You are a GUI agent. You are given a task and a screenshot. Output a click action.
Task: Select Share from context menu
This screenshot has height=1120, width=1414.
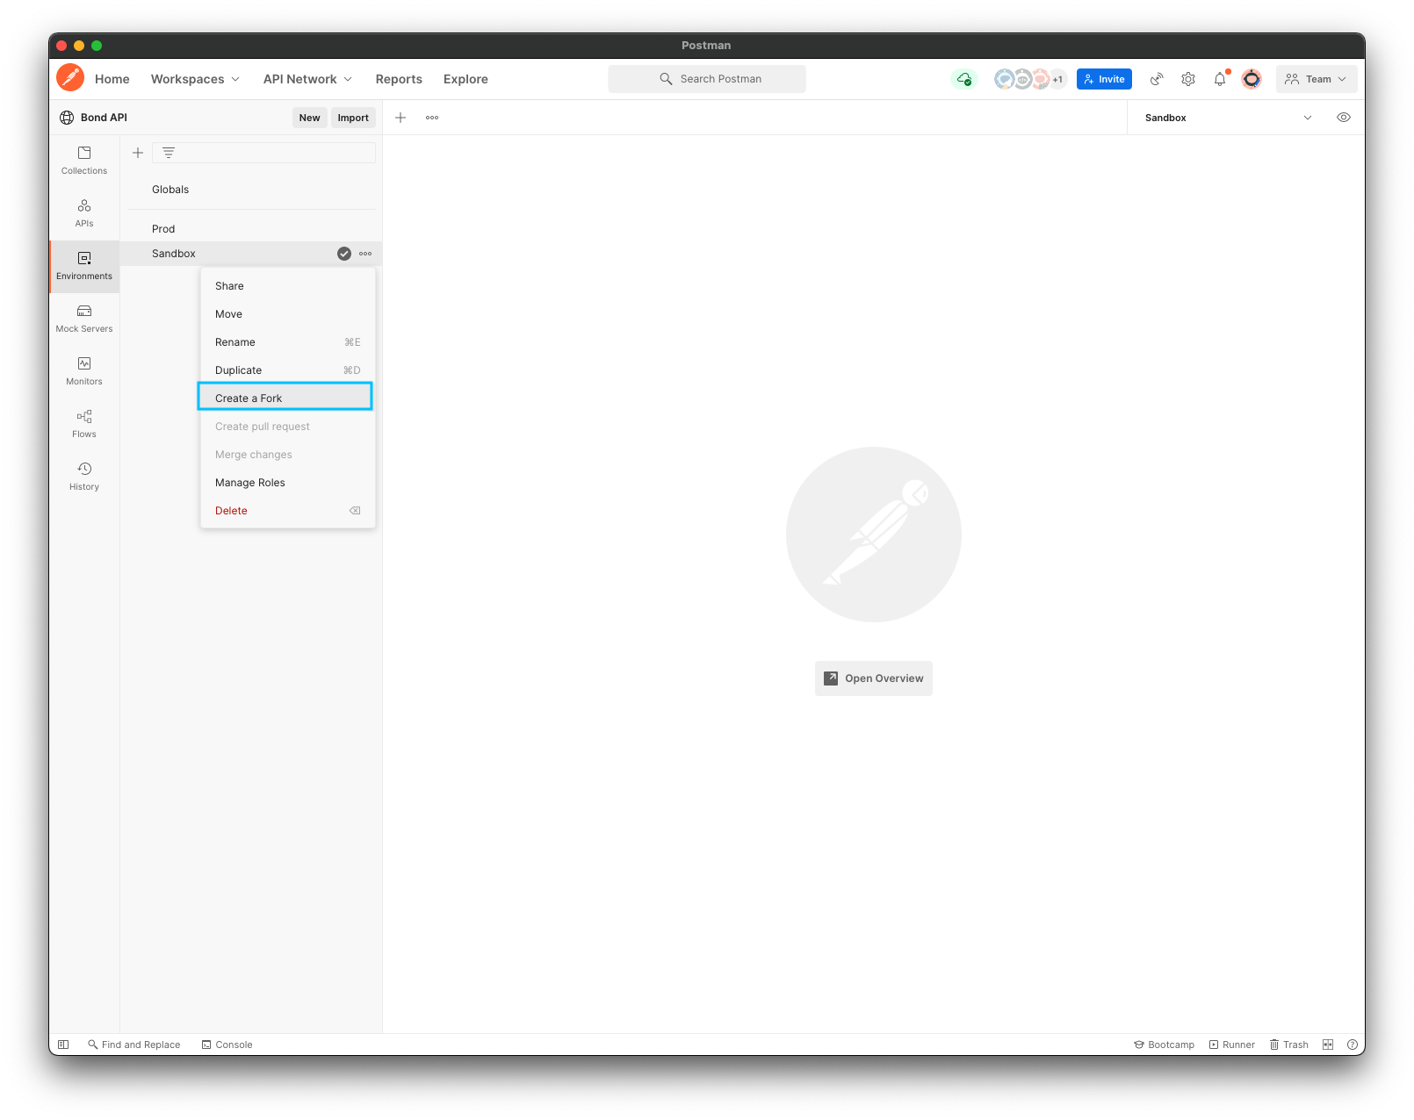[288, 286]
